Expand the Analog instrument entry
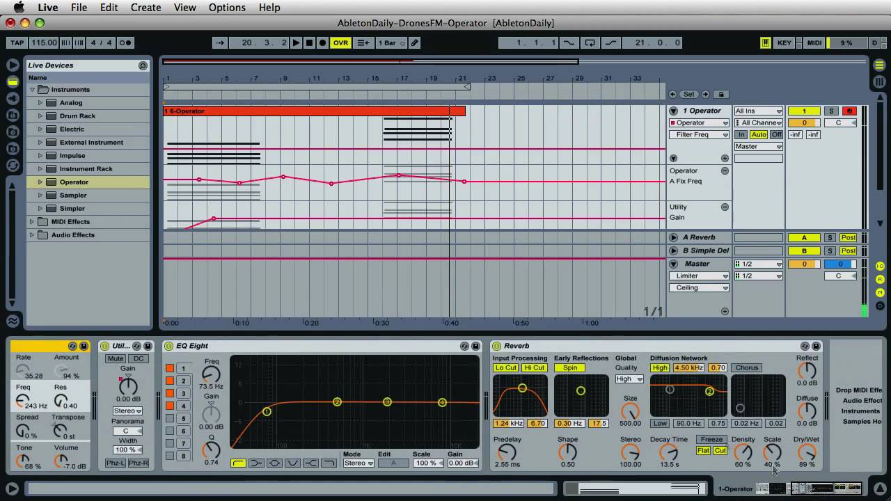The width and height of the screenshot is (891, 501). pyautogui.click(x=40, y=103)
